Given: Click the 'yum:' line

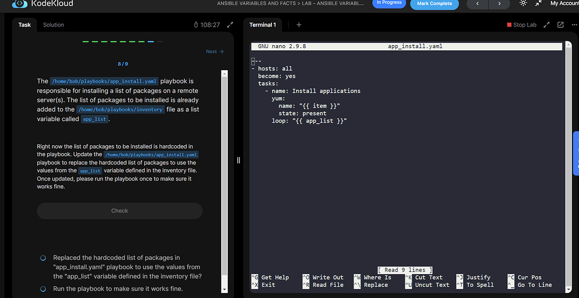Looking at the screenshot, I should [x=278, y=98].
